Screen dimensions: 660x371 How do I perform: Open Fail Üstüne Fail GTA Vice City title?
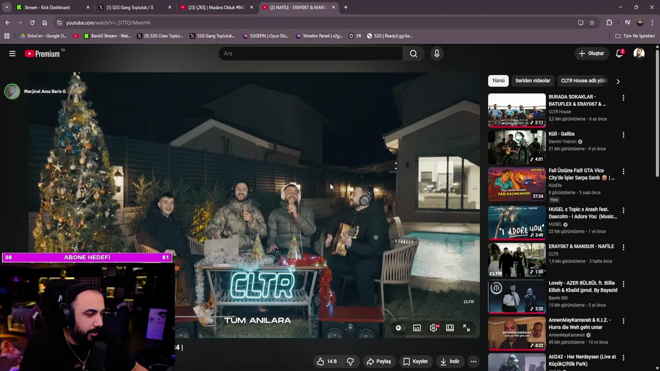582,174
